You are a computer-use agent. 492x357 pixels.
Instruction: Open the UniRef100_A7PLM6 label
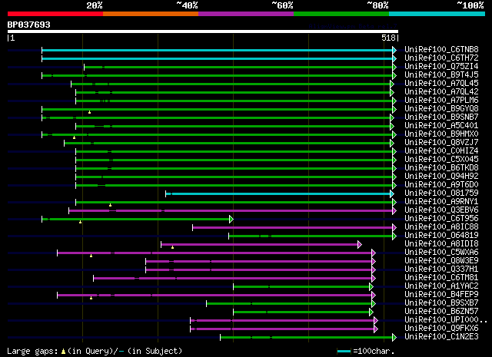[x=441, y=101]
